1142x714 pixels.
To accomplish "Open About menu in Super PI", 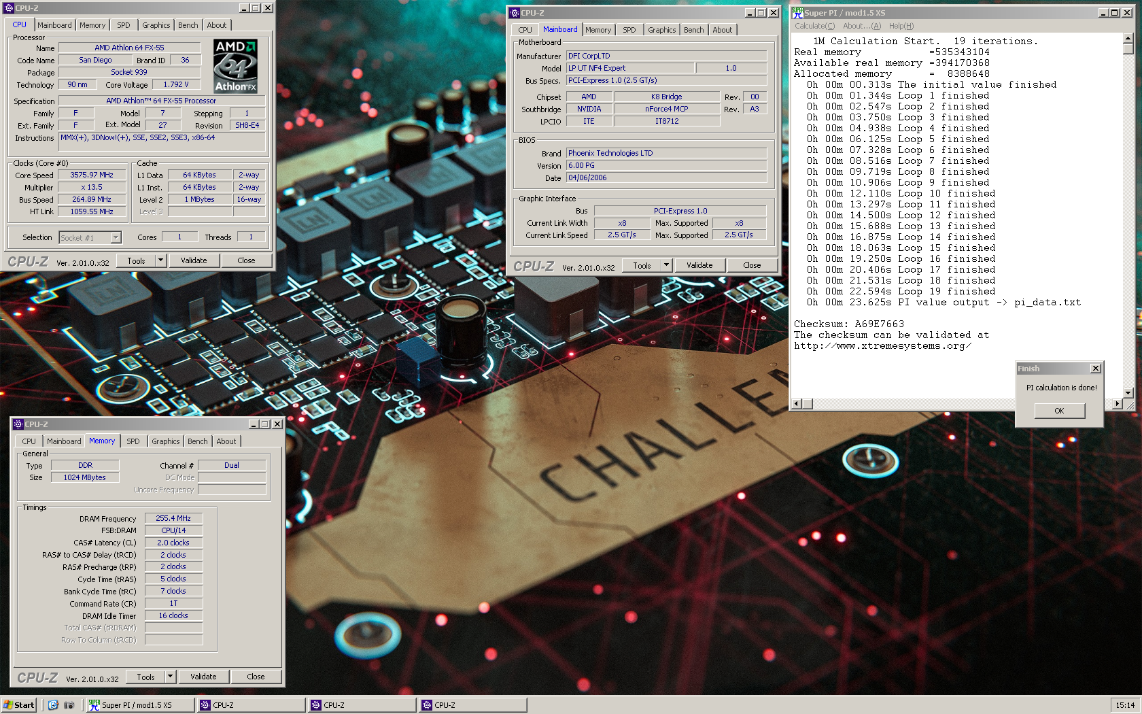I will (862, 26).
